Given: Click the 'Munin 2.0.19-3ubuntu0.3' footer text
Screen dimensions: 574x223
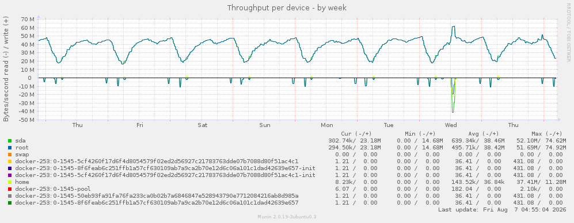Looking at the screenshot, I should coord(287,217).
